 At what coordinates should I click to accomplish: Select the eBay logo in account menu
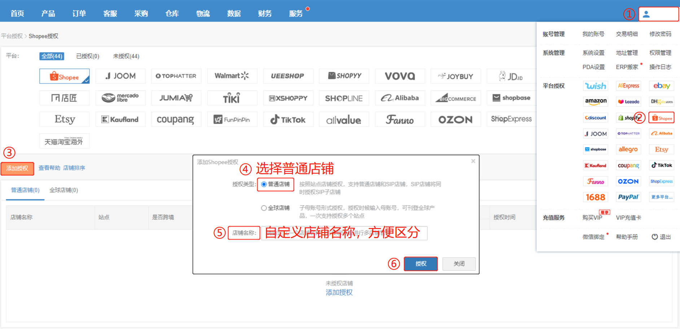tap(661, 86)
